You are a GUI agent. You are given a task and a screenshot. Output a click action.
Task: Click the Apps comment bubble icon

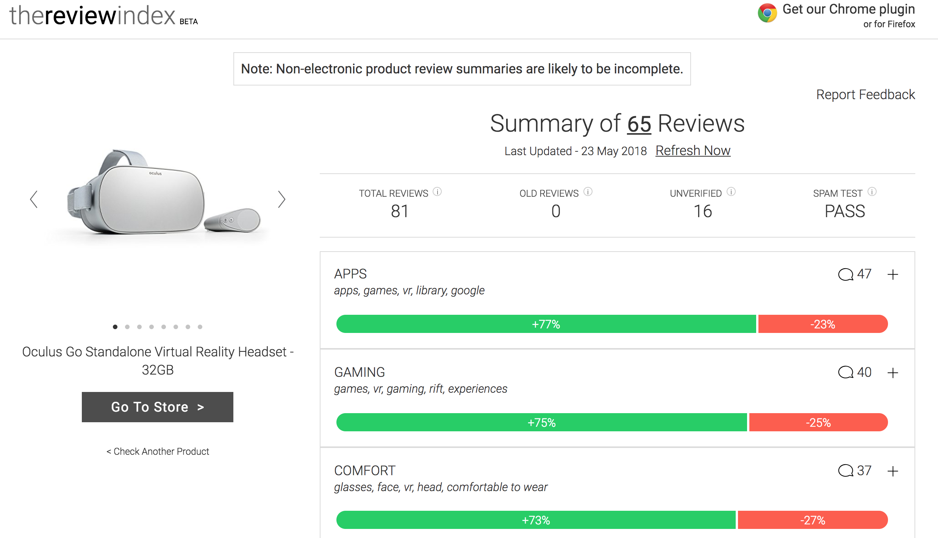846,274
